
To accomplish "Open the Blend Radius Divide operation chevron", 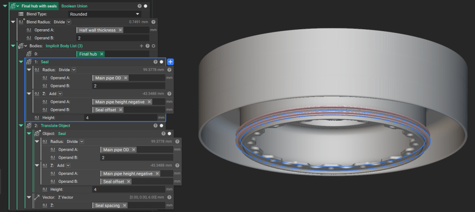I will click(69, 22).
